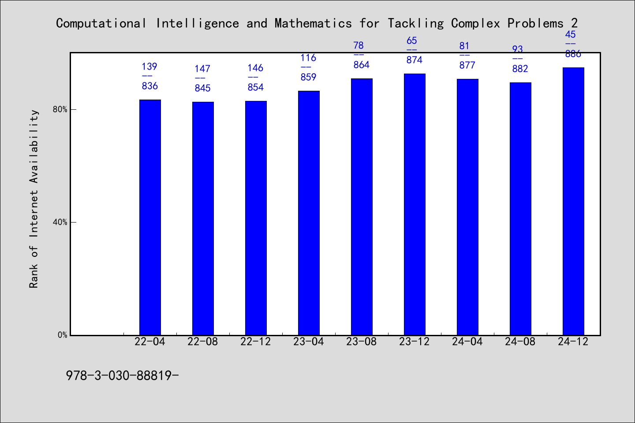Select the 24-12 bar in the chart
This screenshot has height=423, width=635.
coord(573,201)
